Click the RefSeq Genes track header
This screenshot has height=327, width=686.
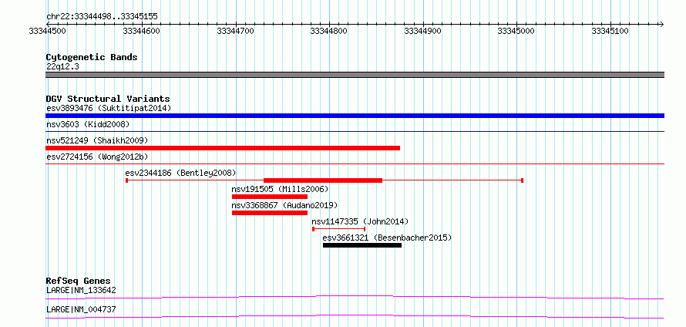(x=79, y=281)
